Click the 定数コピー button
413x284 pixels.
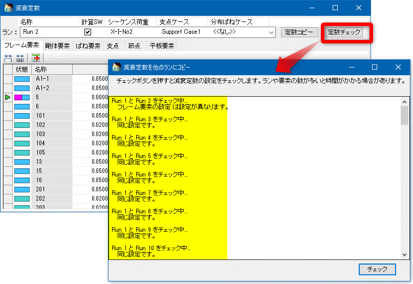point(299,32)
